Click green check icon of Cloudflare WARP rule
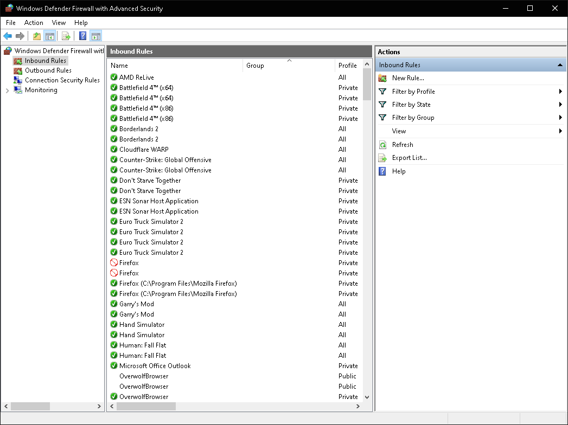568x425 pixels. (114, 149)
